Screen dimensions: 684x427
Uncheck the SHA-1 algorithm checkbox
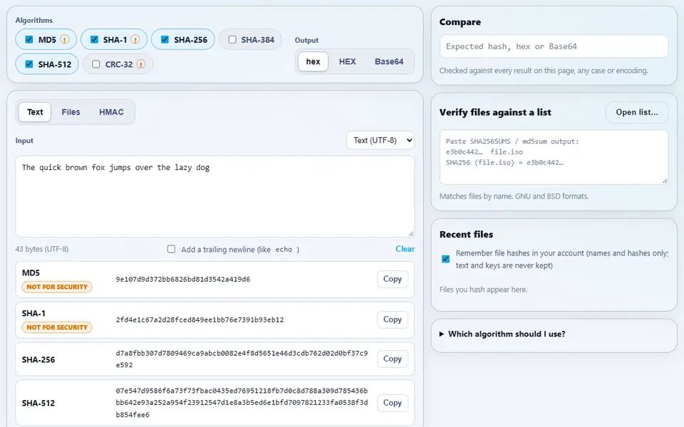[x=94, y=40]
